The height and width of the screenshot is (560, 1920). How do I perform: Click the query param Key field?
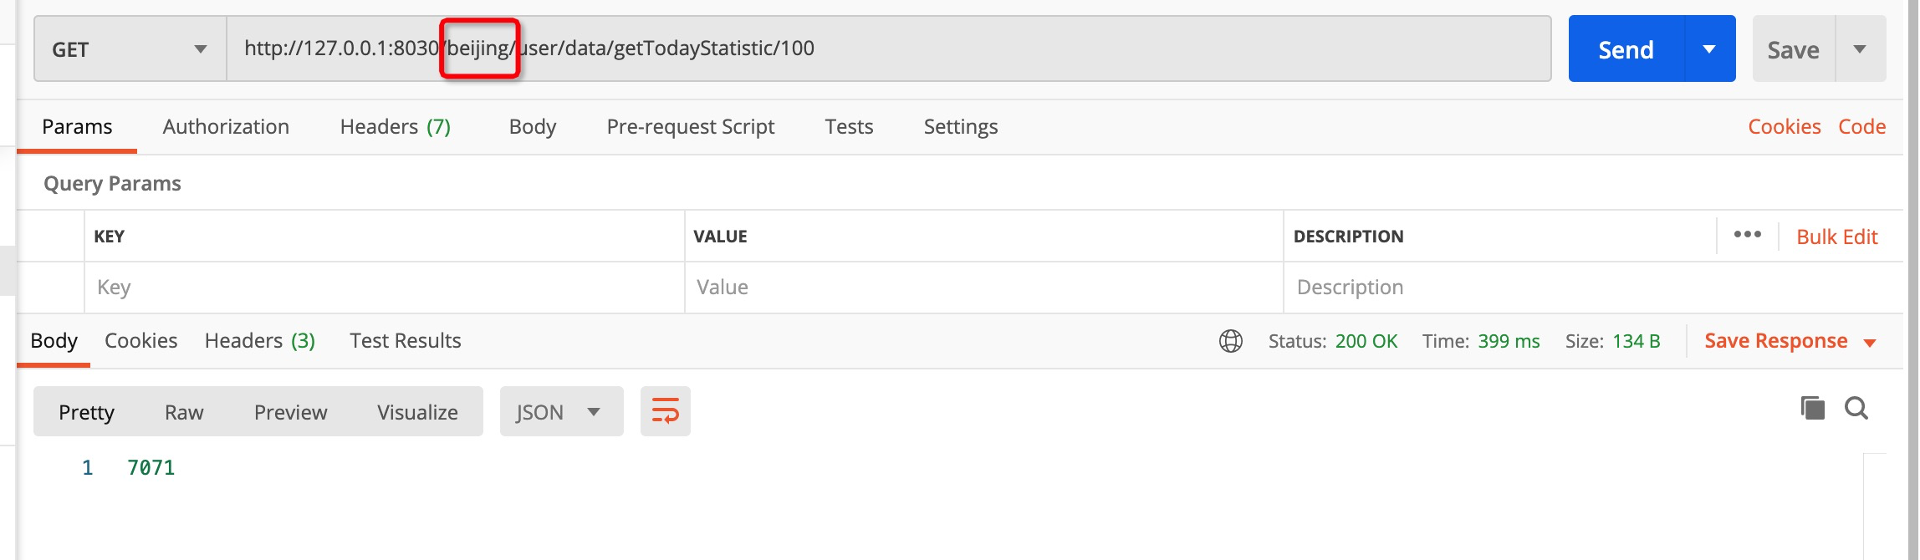click(385, 288)
